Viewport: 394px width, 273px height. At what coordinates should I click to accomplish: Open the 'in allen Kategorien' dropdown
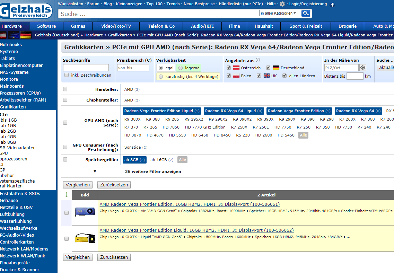coord(278,13)
